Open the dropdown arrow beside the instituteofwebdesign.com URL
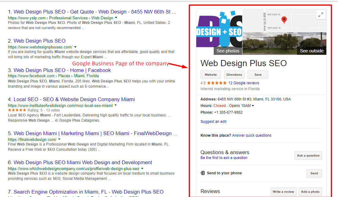This screenshot has height=197, width=338. click(115, 105)
